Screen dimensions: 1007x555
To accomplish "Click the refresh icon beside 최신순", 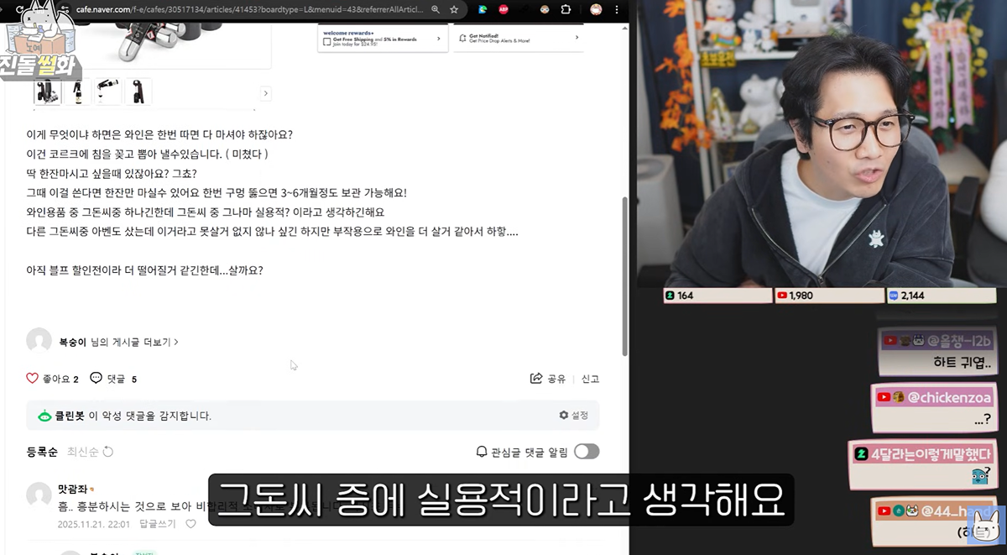I will [x=107, y=452].
